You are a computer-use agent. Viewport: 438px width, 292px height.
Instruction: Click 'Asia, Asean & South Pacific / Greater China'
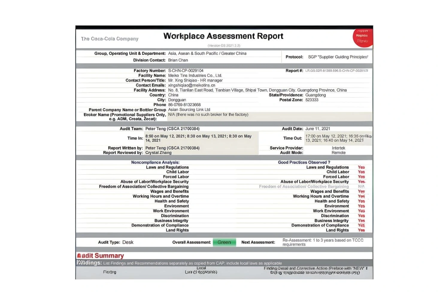207,53
